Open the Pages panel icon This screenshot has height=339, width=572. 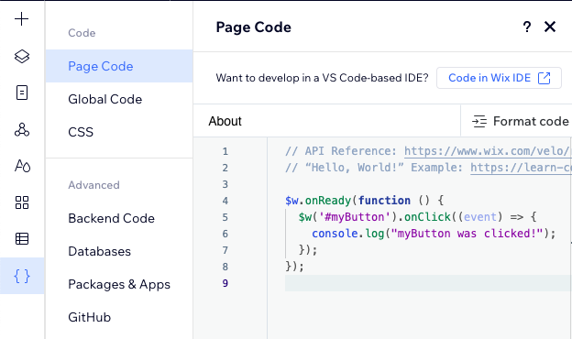[x=21, y=93]
